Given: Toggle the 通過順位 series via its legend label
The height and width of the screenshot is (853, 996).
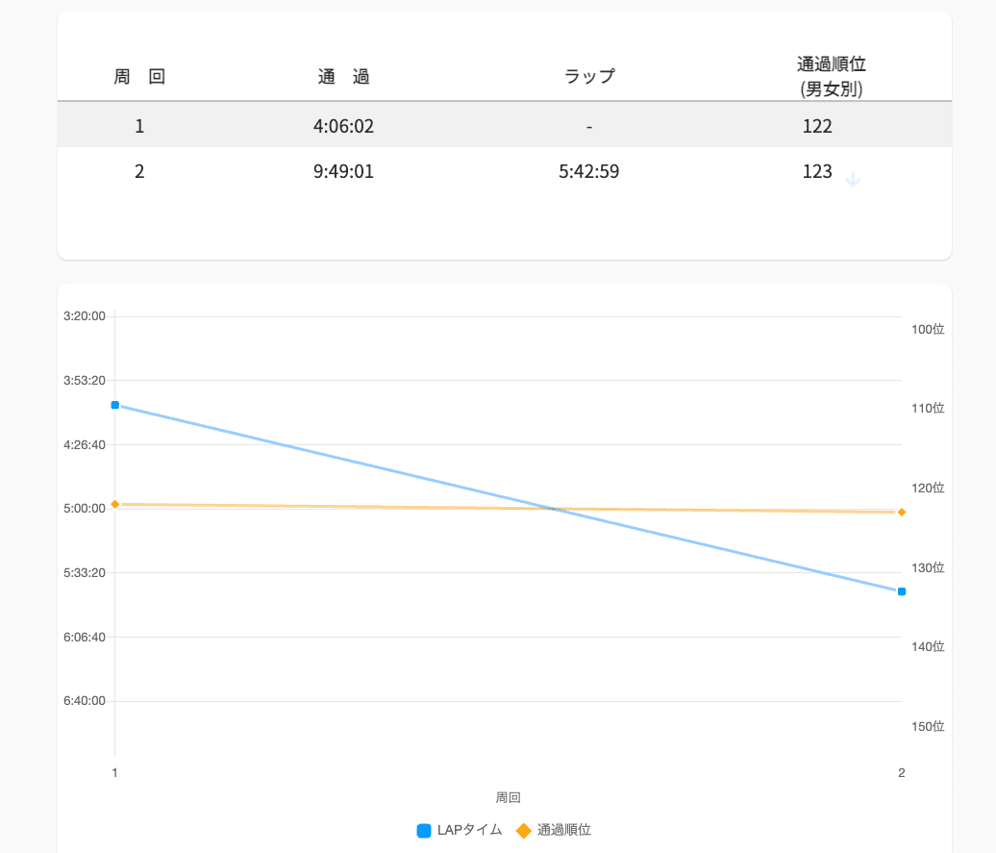Looking at the screenshot, I should click(x=563, y=830).
